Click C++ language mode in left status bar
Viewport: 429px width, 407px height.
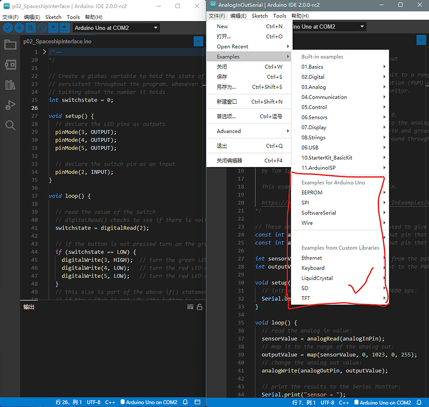pos(110,403)
